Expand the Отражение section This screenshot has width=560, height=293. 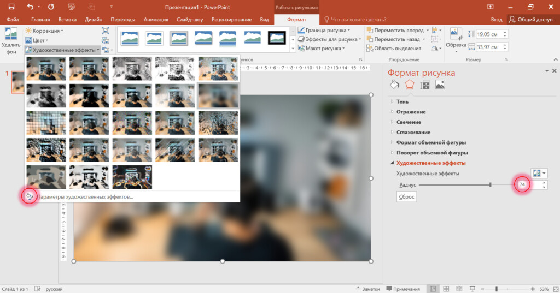click(x=411, y=112)
